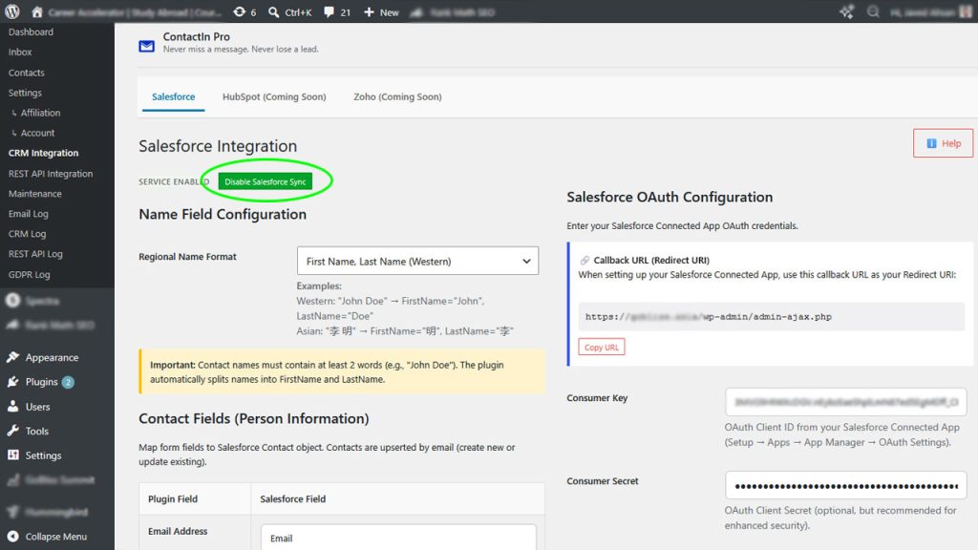Select the Zoho (Coming Soon) tab
The image size is (978, 550).
click(397, 96)
